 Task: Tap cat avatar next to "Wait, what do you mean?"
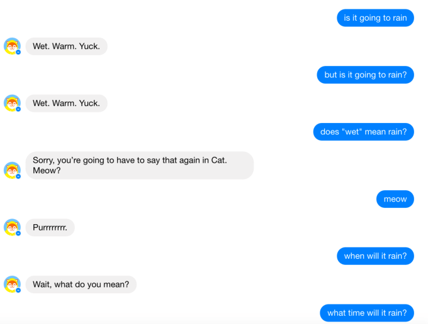coord(11,284)
